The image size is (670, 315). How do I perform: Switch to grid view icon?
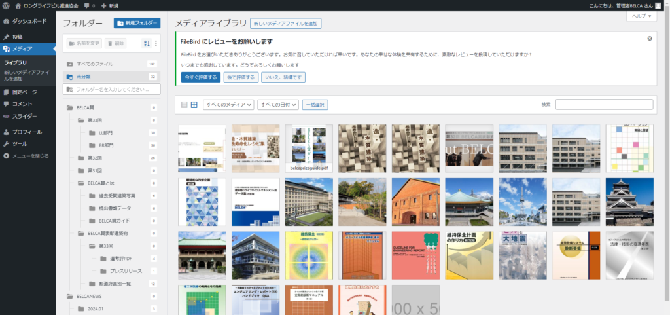pos(194,105)
